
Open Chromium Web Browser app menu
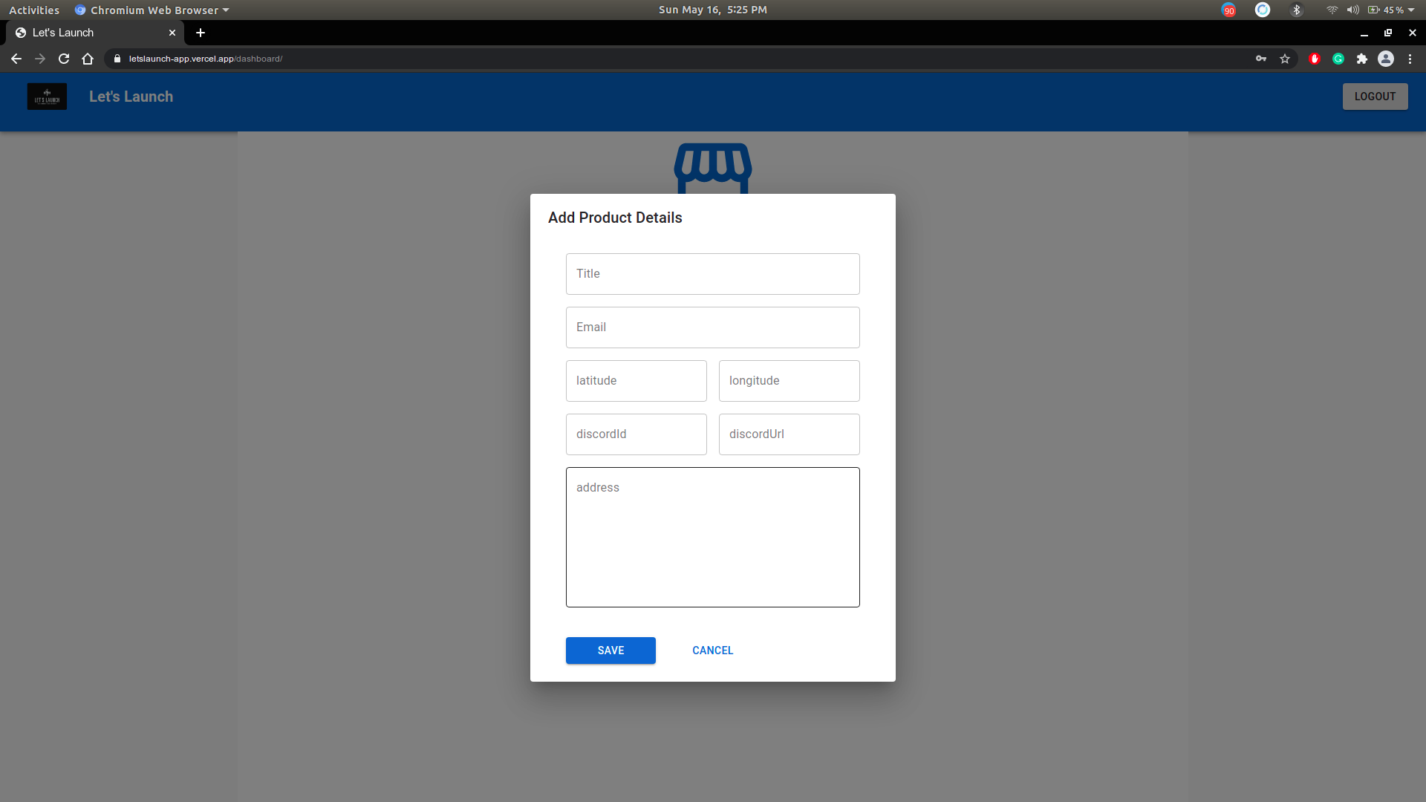153,10
